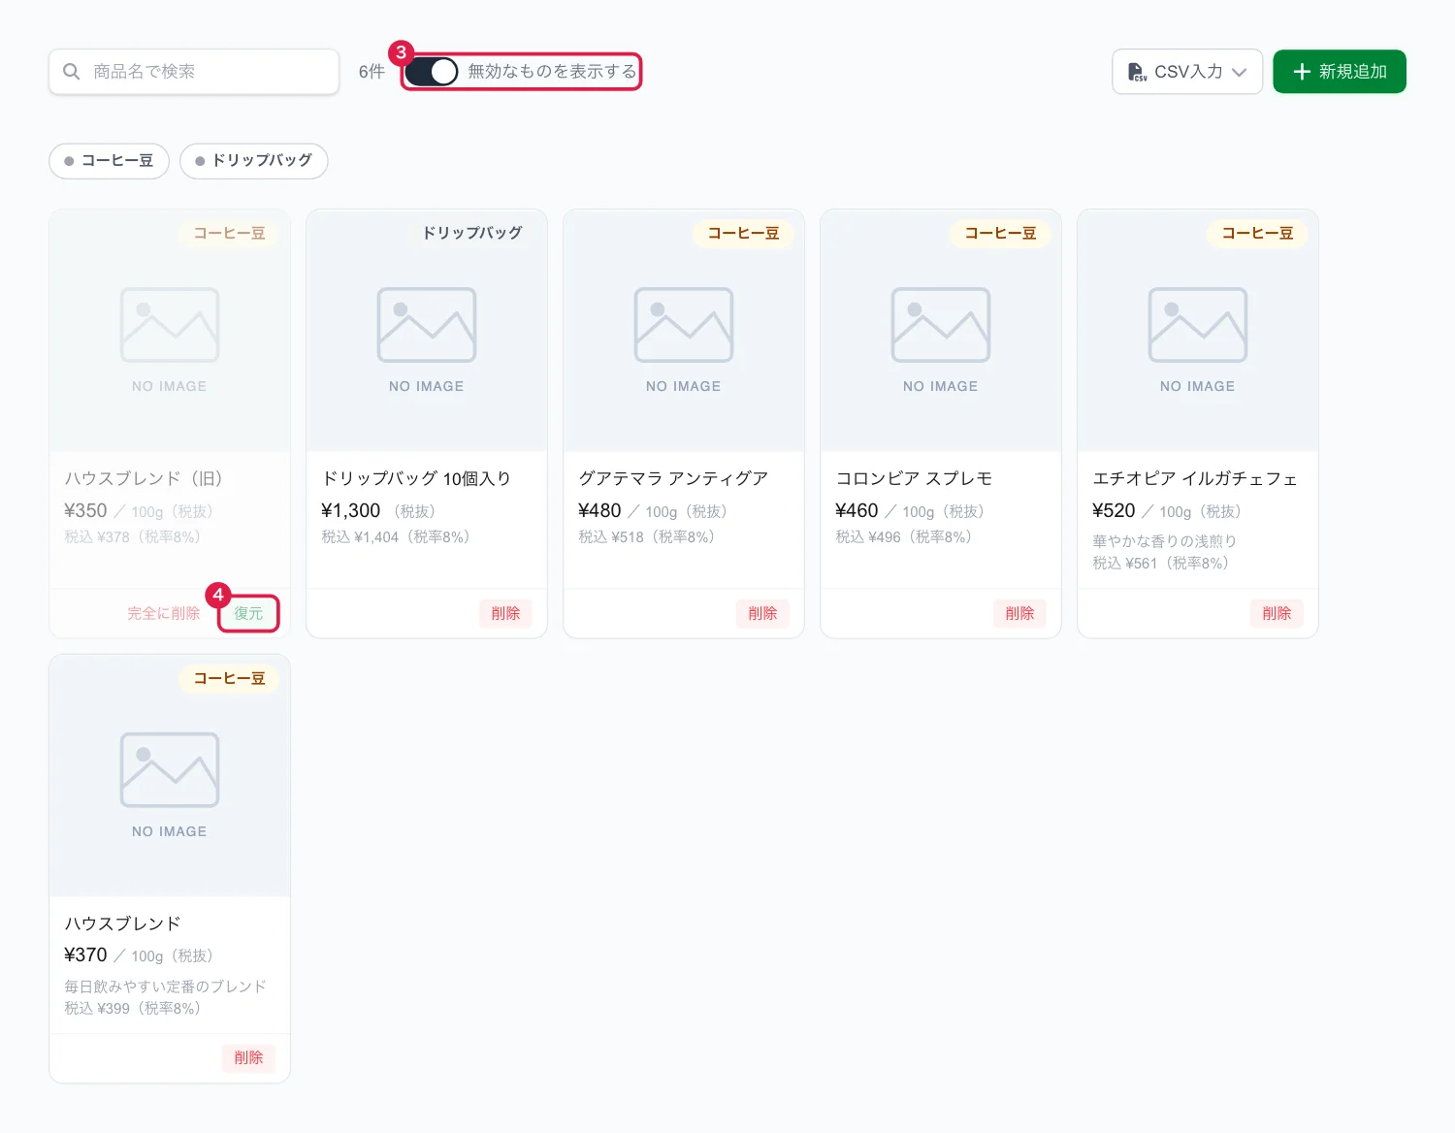Click the search magnifier icon
The image size is (1455, 1133).
[x=71, y=72]
